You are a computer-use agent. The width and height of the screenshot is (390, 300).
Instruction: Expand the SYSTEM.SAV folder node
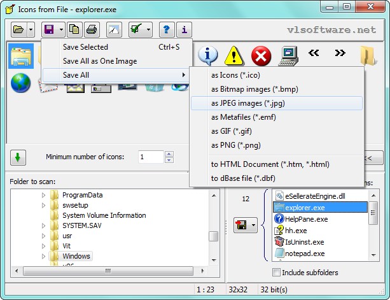[43, 226]
